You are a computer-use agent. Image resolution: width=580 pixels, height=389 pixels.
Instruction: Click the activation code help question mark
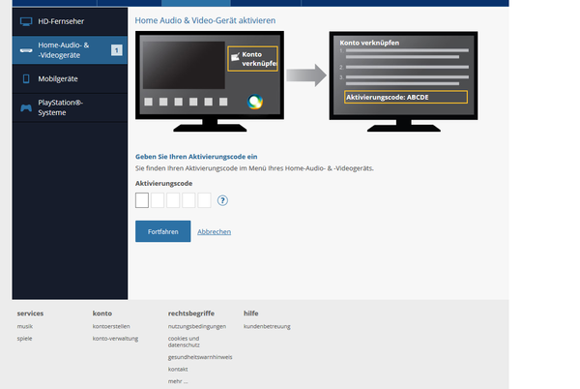point(222,200)
